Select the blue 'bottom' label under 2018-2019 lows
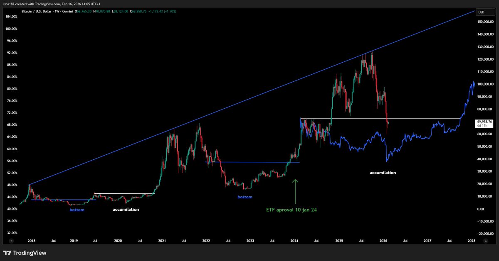 77,210
